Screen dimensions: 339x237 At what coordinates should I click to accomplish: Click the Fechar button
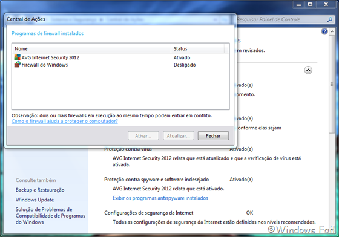pos(213,136)
